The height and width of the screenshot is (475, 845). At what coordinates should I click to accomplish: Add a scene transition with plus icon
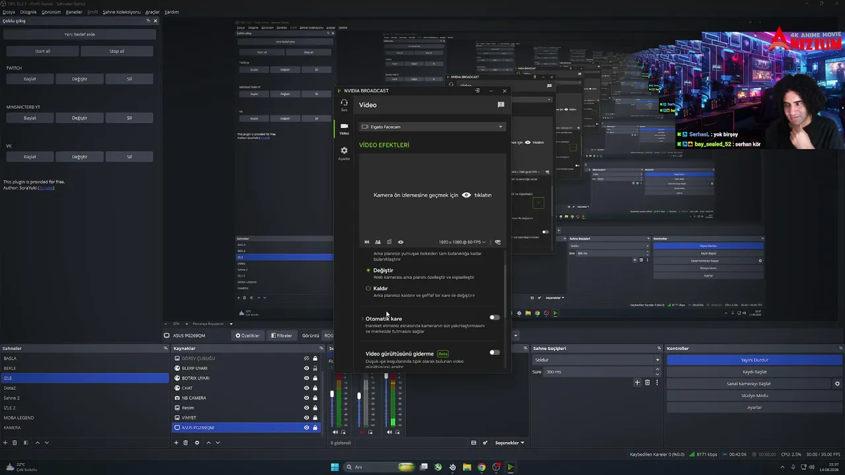pos(637,383)
